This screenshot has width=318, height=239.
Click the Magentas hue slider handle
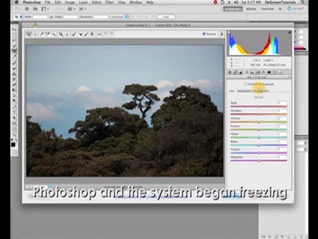coord(259,161)
